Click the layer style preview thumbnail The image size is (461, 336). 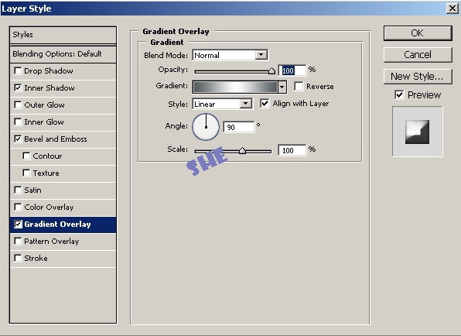pos(417,132)
